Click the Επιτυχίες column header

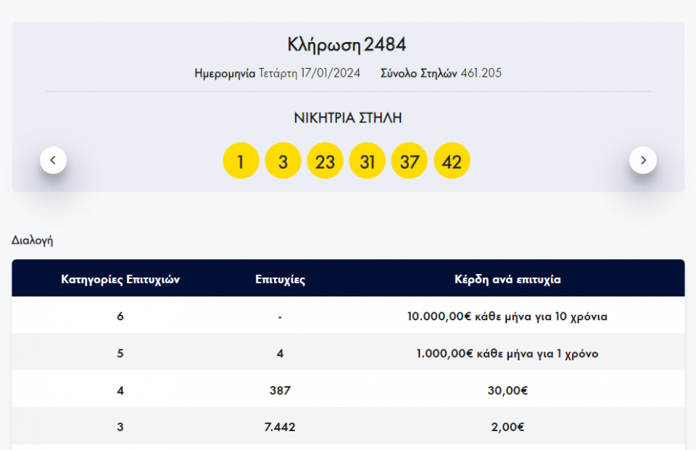click(x=280, y=280)
